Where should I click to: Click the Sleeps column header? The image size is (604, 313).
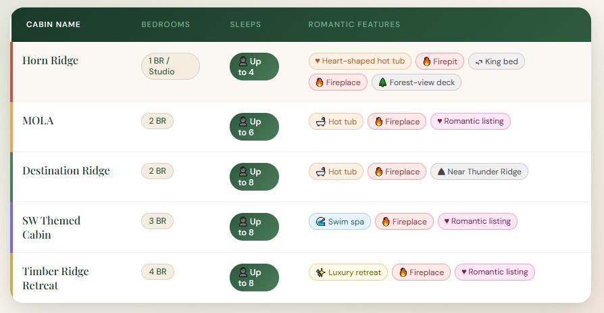tap(245, 25)
